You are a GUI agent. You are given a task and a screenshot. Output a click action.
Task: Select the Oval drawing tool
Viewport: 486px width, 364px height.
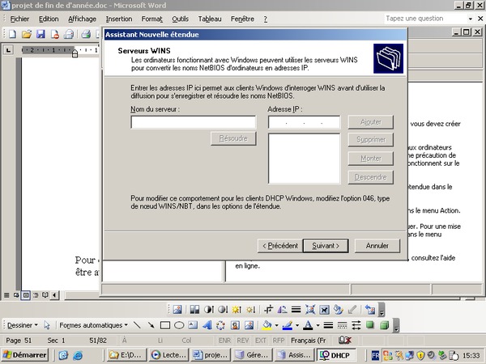[179, 325]
